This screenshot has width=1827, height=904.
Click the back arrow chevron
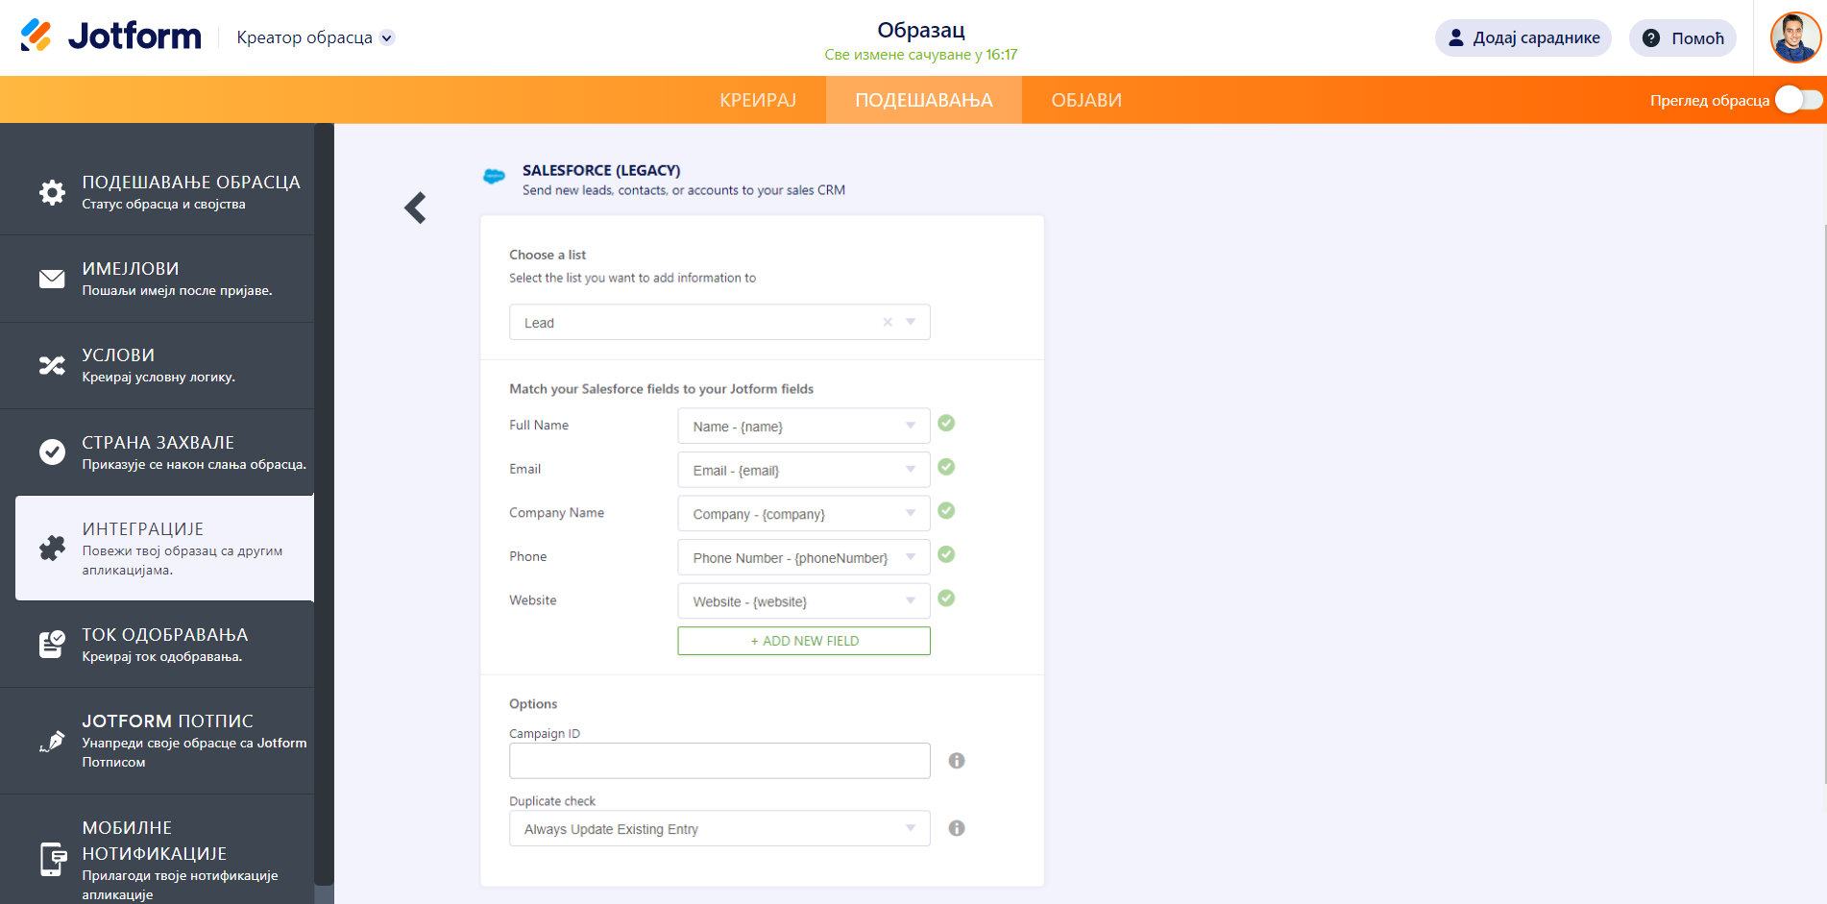click(415, 208)
